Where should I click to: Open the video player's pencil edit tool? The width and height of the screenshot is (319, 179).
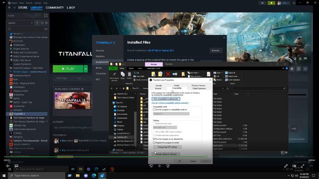[x=286, y=166]
